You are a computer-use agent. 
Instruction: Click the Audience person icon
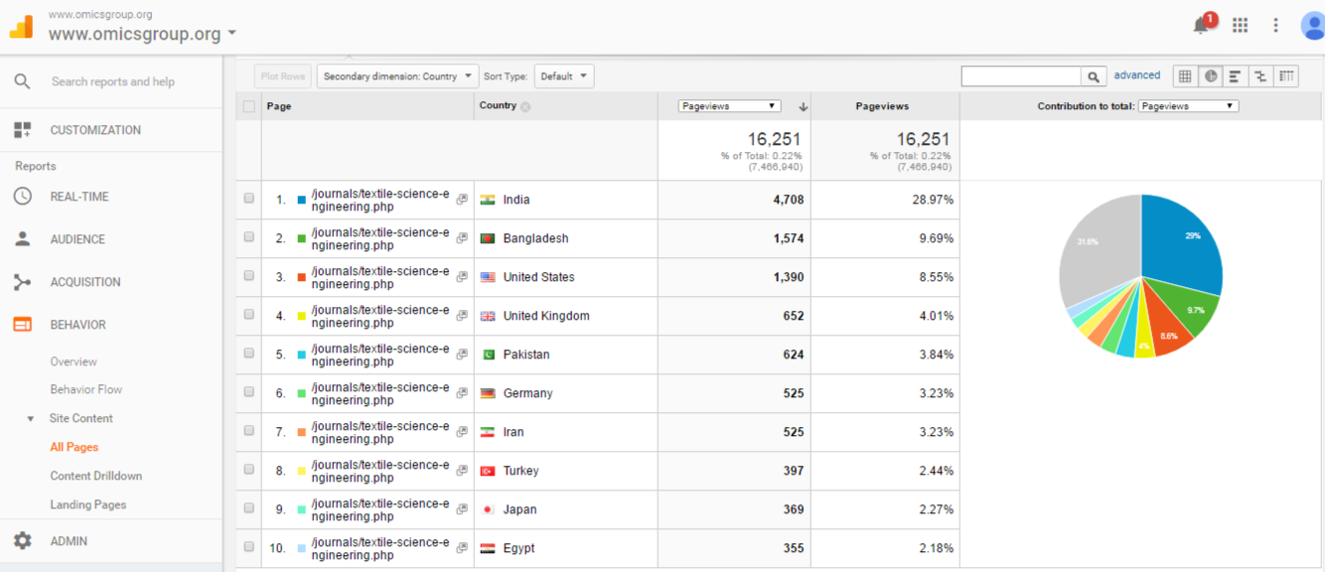click(22, 239)
